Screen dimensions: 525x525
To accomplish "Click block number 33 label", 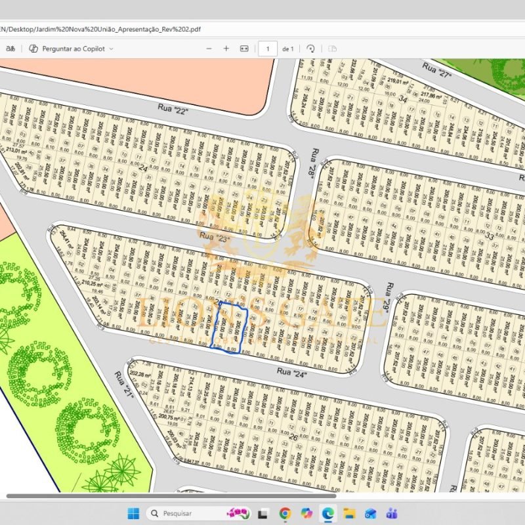I will tap(490, 236).
